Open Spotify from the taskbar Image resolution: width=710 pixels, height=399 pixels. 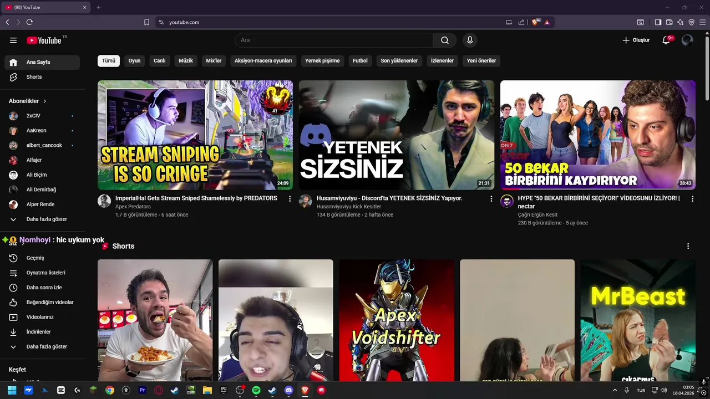coord(256,390)
